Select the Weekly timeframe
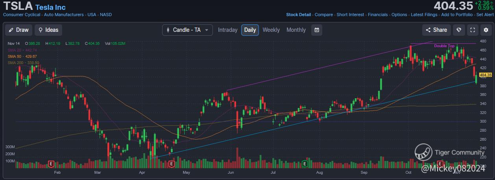 (271, 30)
